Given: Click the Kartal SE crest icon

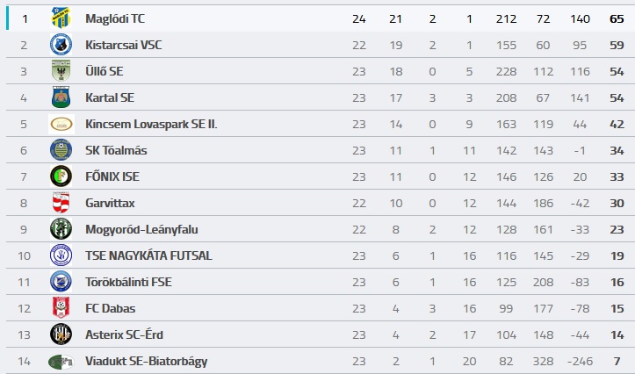Looking at the screenshot, I should pos(61,97).
